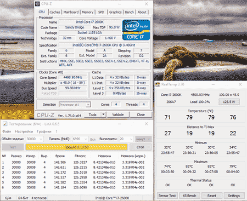Switch to the Memory tab
The height and width of the screenshot is (201, 247).
[x=87, y=12]
